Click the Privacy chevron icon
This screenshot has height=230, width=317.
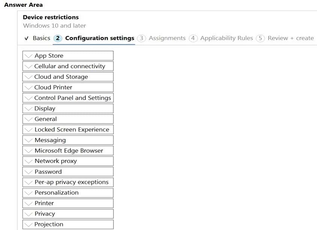click(x=28, y=214)
